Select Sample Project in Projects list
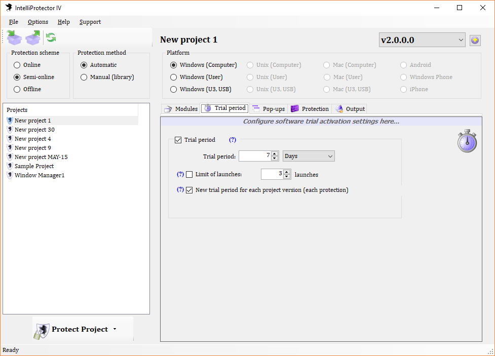 tap(72, 166)
